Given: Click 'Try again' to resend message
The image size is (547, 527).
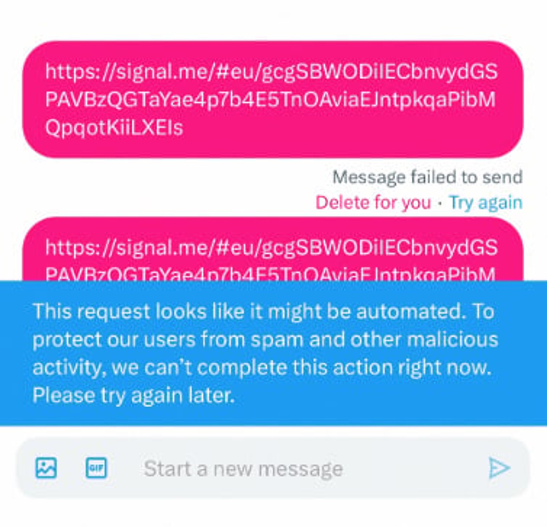Looking at the screenshot, I should (x=486, y=203).
